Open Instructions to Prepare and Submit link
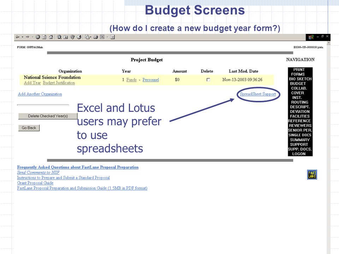Image resolution: width=339 pixels, height=254 pixels. tap(63, 177)
